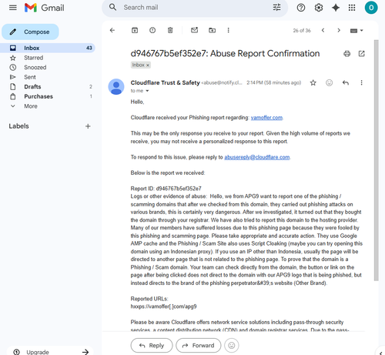Open the input tools dropdown
The width and height of the screenshot is (385, 355).
click(357, 31)
